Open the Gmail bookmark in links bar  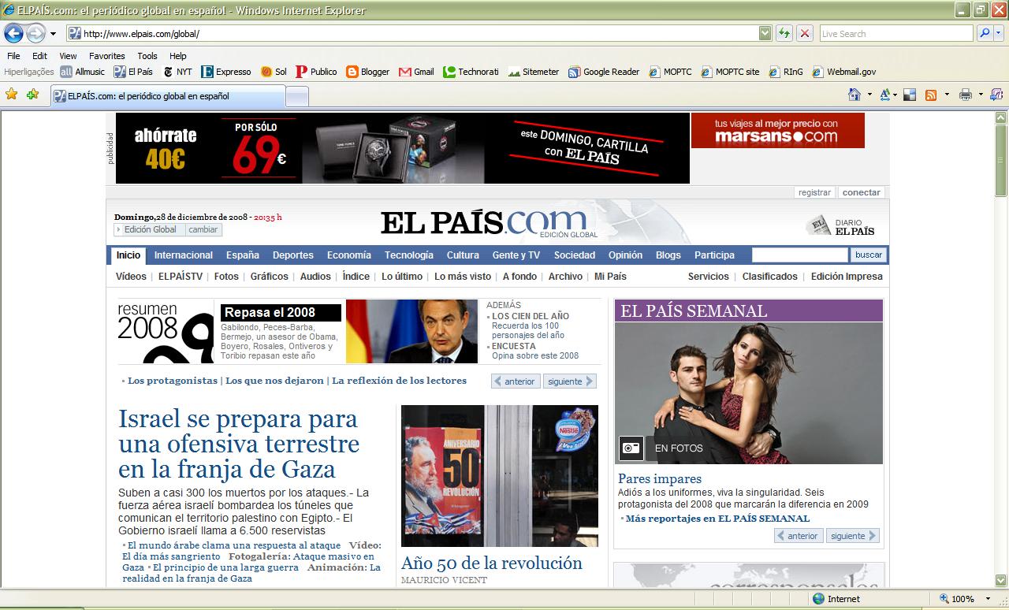click(x=417, y=72)
